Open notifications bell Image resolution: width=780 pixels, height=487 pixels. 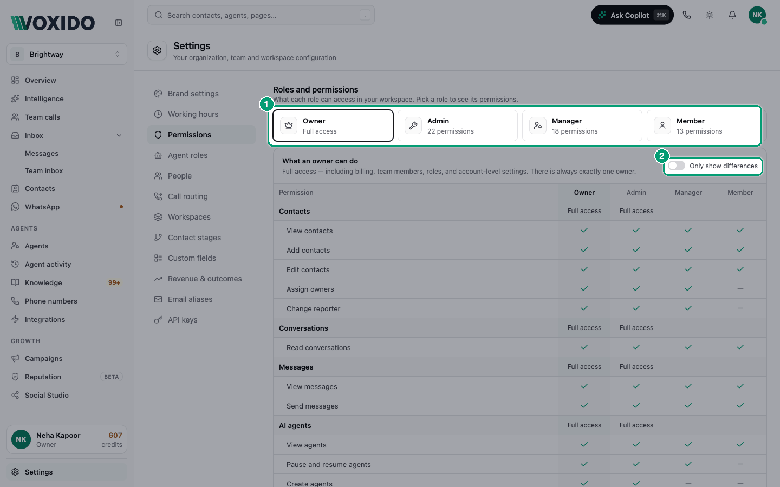tap(732, 15)
